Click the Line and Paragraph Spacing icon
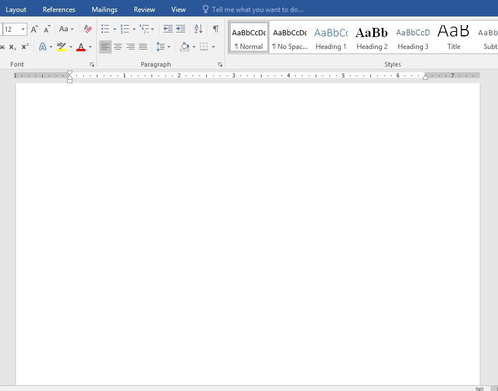The width and height of the screenshot is (498, 391). [160, 47]
